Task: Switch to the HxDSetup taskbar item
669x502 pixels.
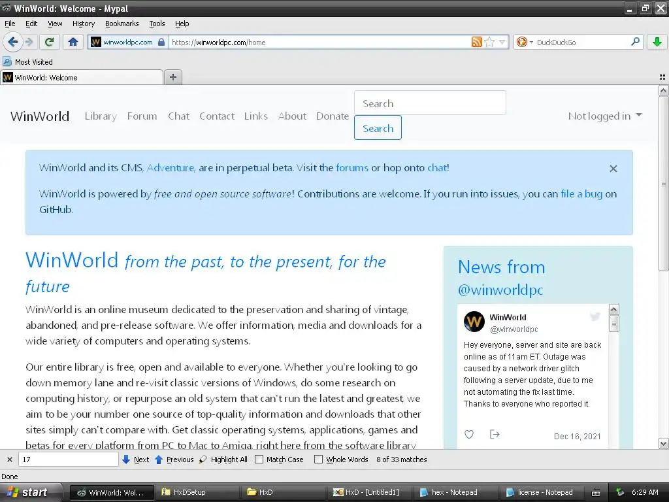Action: [x=196, y=492]
